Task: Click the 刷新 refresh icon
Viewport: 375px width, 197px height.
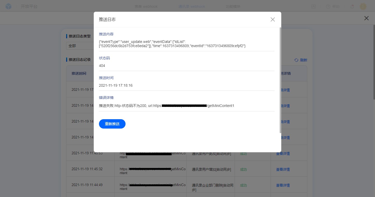Action: (296, 60)
